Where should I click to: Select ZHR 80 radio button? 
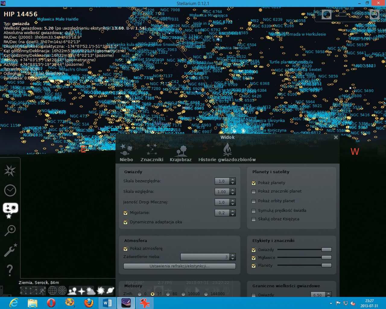[168, 294]
